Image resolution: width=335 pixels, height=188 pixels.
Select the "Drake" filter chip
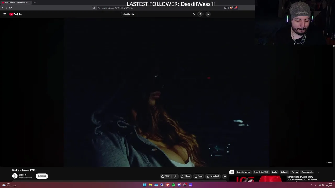(275, 172)
